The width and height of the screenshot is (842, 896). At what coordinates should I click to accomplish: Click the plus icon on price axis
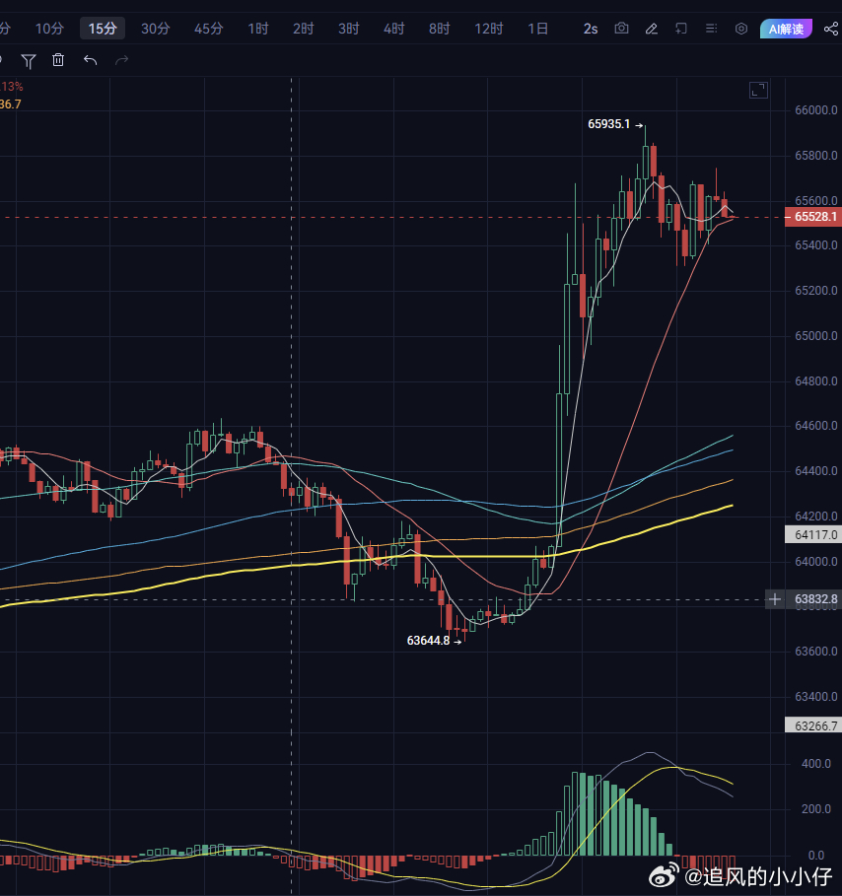775,599
